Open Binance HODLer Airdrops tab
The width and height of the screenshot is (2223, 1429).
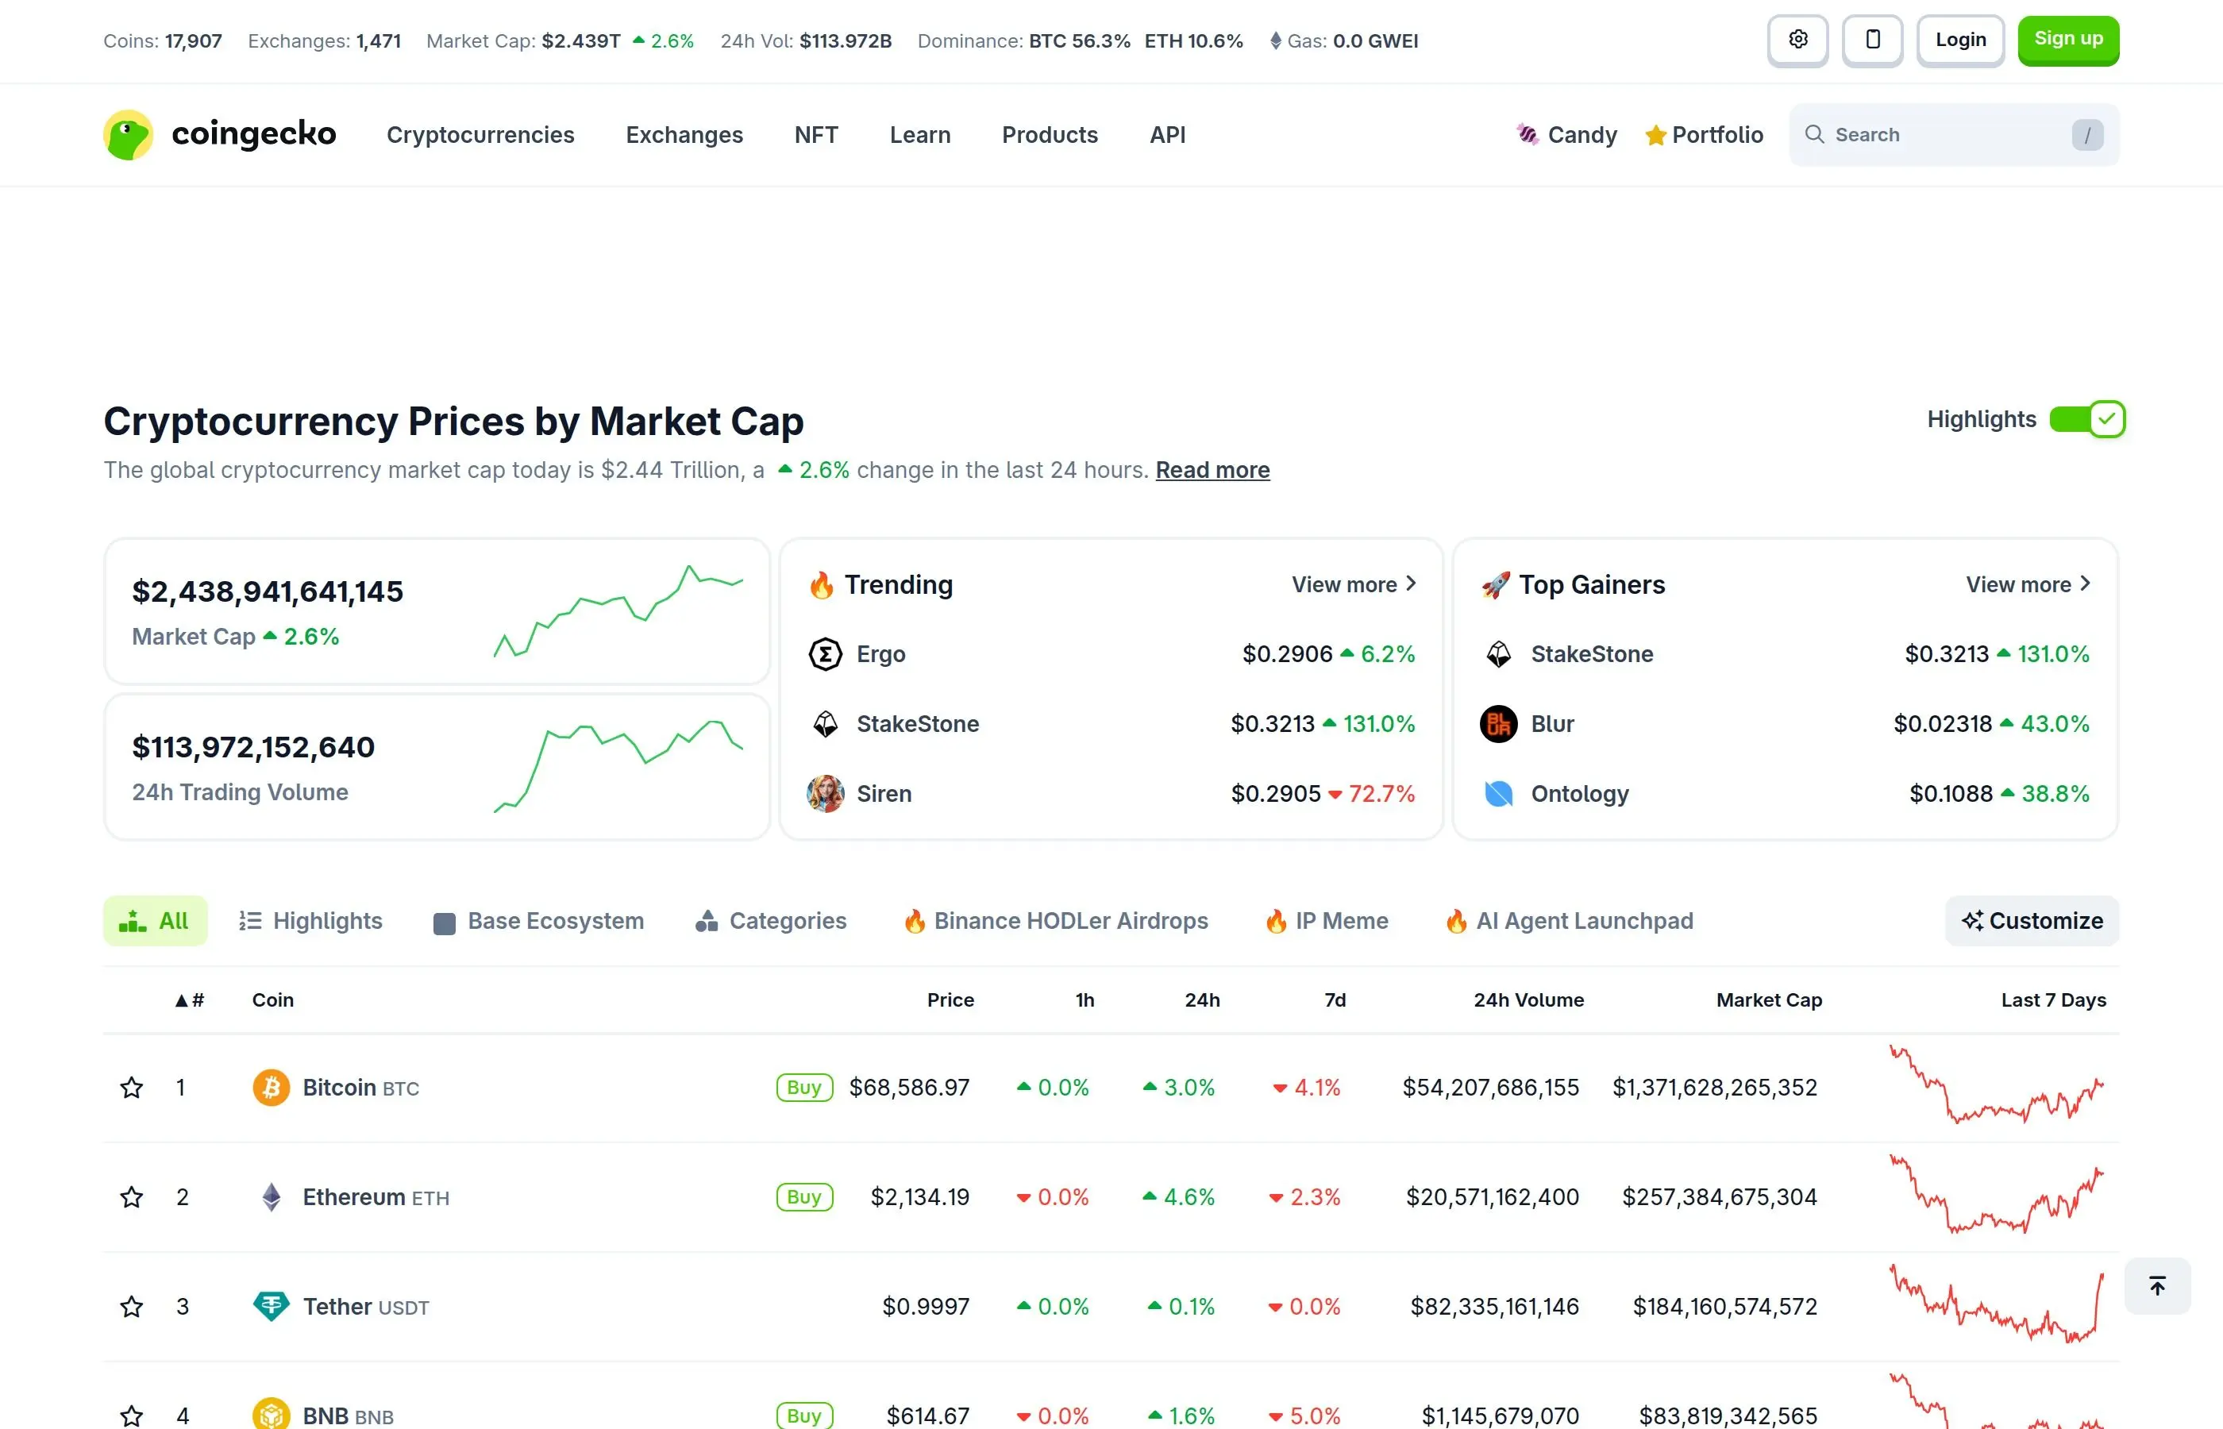pyautogui.click(x=1056, y=920)
